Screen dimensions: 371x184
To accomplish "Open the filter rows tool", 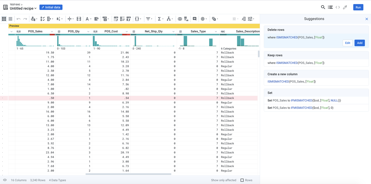I will tap(148, 19).
